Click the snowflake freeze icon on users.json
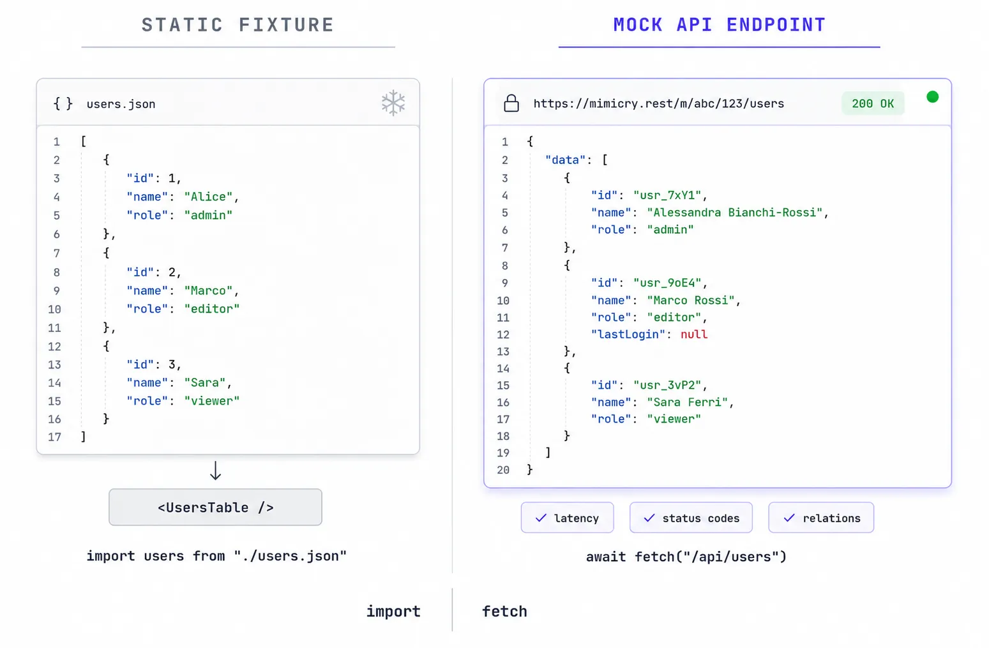 point(393,103)
